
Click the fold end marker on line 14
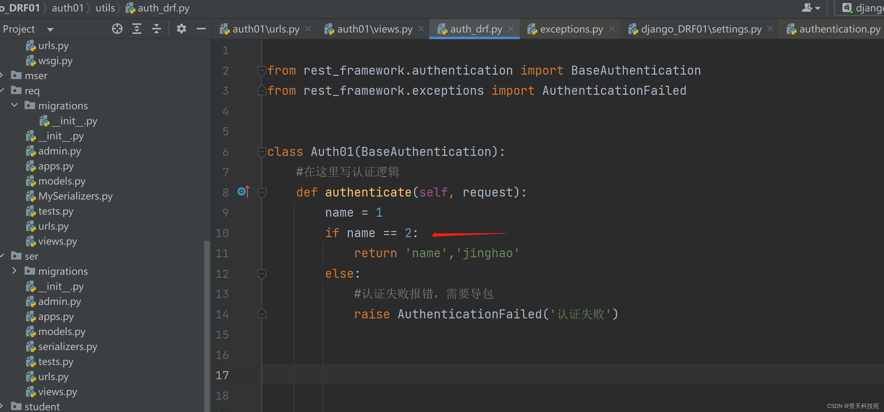(262, 314)
